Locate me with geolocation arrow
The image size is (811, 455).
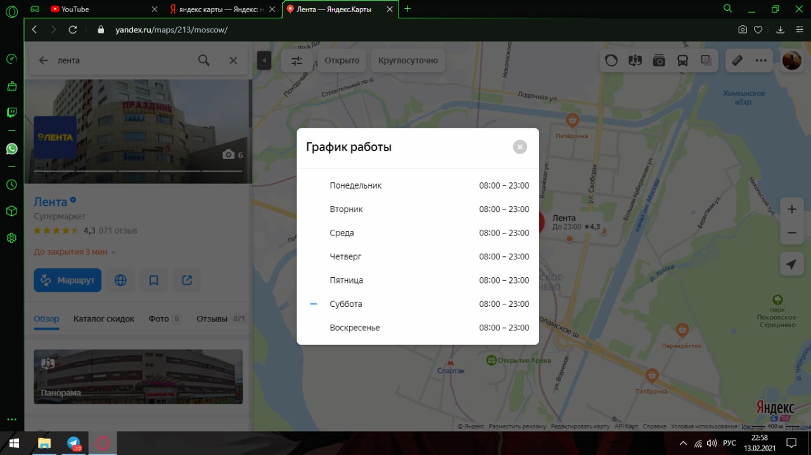[791, 265]
